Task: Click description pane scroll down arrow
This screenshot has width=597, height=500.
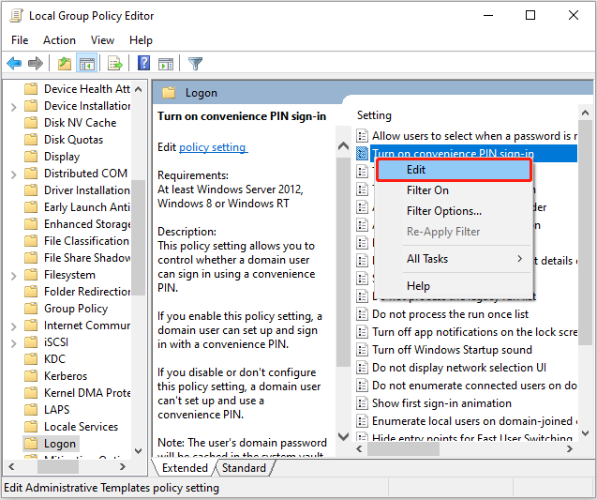Action: click(343, 436)
